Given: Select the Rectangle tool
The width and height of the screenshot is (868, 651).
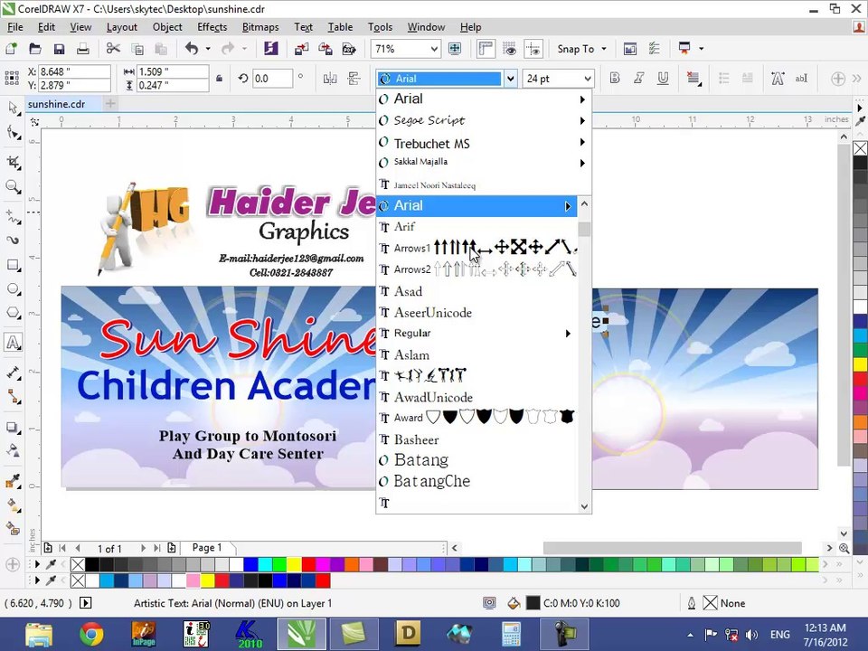Looking at the screenshot, I should tap(14, 265).
